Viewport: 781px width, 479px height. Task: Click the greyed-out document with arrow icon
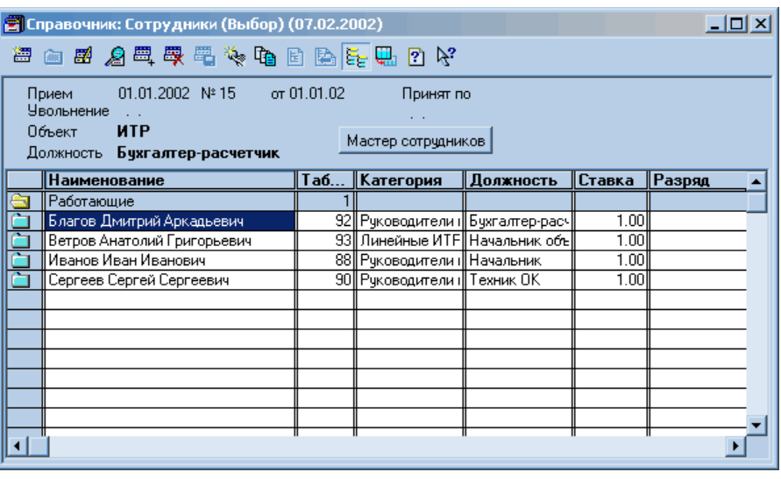point(325,57)
